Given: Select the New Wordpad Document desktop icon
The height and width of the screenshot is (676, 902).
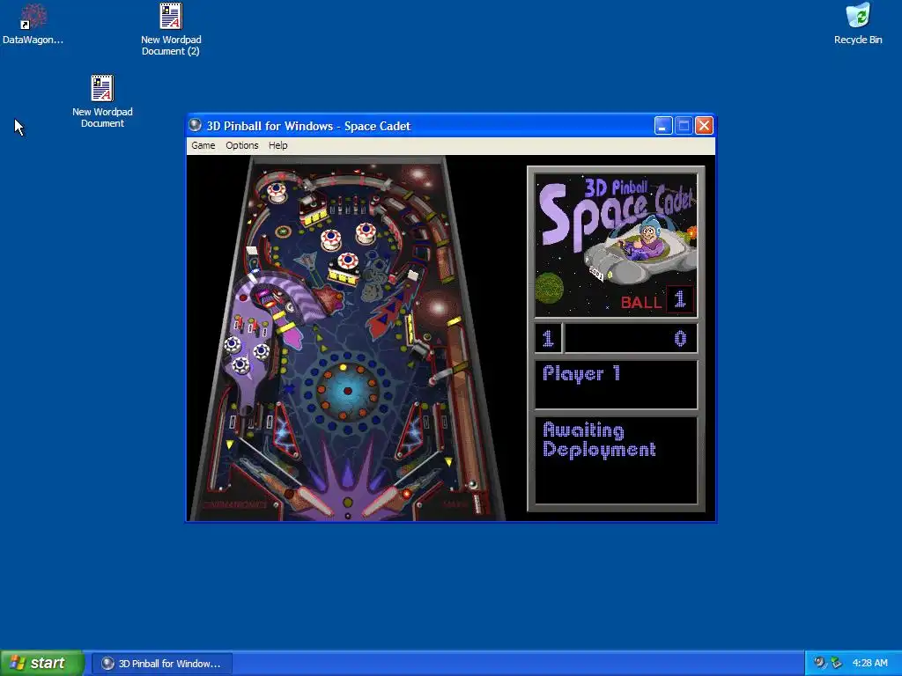Looking at the screenshot, I should (x=102, y=102).
